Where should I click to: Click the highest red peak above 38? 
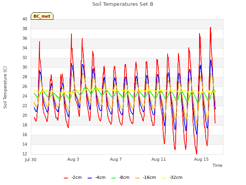pyautogui.click(x=211, y=28)
